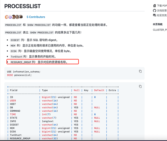Click the PROCESSLIST page heading
167x141 pixels.
pos(23,6)
